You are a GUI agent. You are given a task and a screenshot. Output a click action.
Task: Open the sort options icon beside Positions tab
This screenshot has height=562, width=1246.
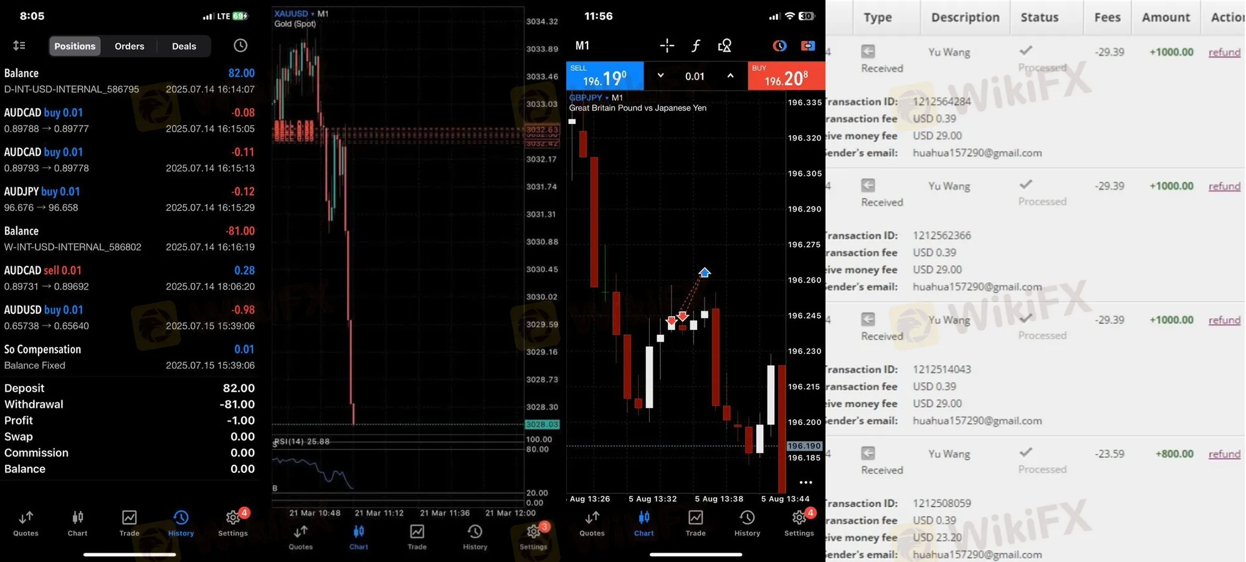pos(19,45)
